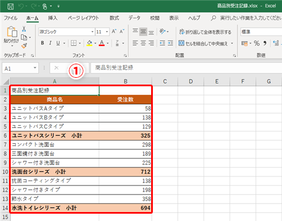Click the 貼り付け paste icon
282x221 pixels.
[x=12, y=32]
